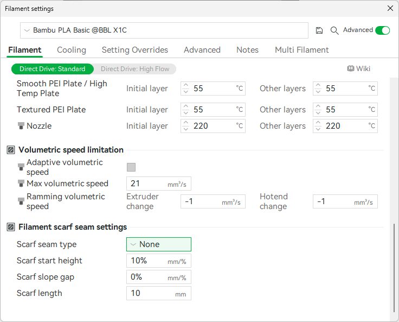The image size is (399, 322).
Task: Click the search magnifier icon
Action: (x=334, y=30)
